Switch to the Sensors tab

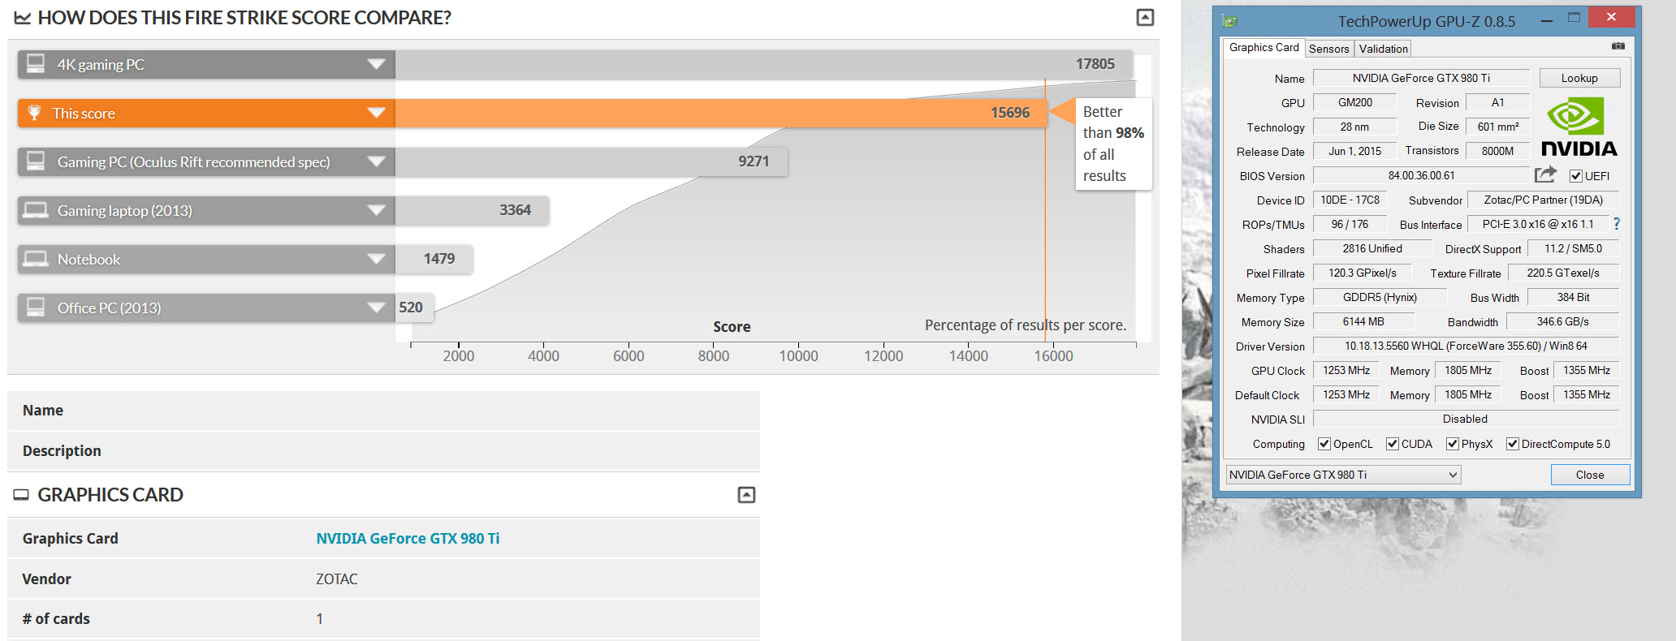1328,49
